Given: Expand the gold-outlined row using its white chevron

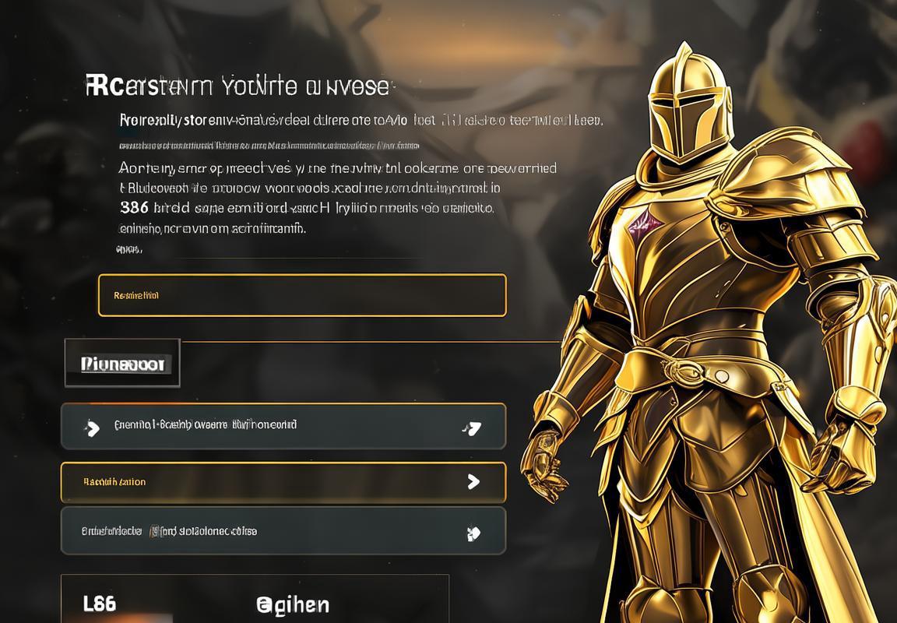Looking at the screenshot, I should [473, 482].
